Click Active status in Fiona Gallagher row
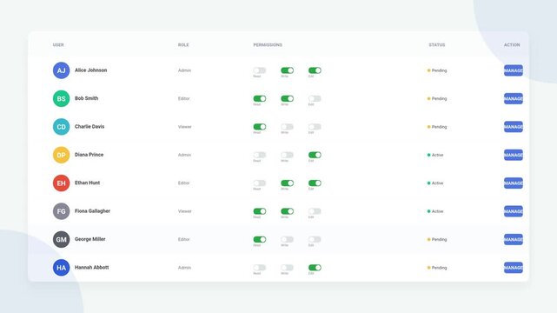This screenshot has height=313, width=557. pos(435,211)
